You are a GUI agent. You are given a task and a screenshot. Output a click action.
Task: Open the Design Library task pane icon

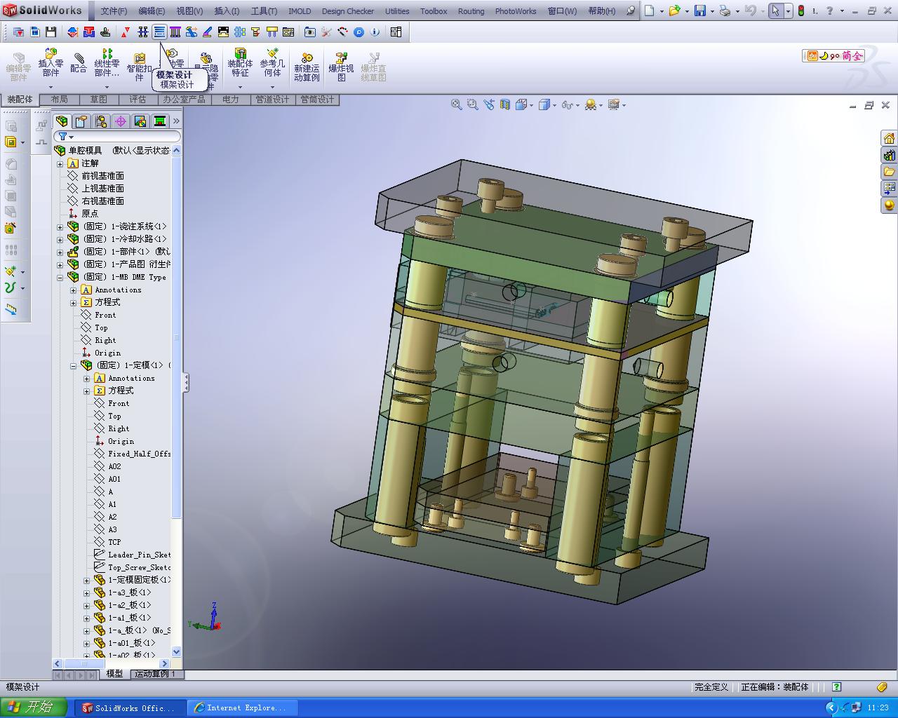coord(890,155)
